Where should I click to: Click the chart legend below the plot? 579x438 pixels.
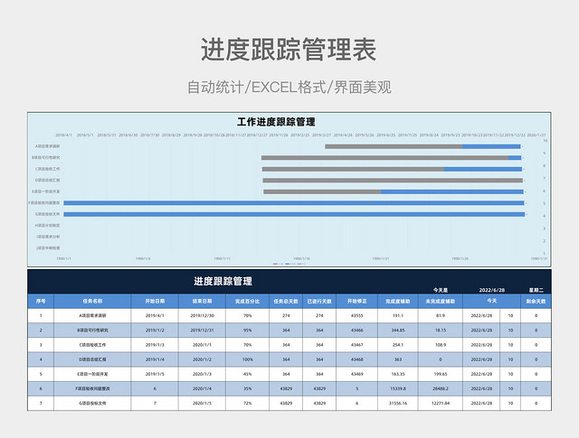tap(289, 264)
